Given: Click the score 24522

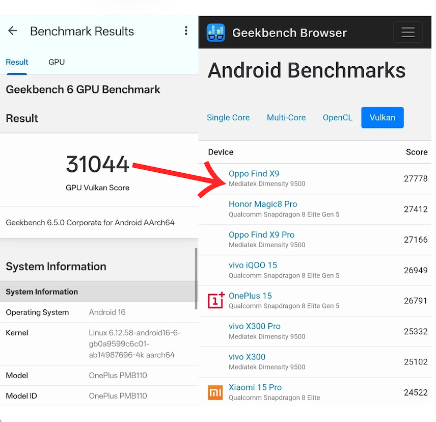Looking at the screenshot, I should [416, 392].
